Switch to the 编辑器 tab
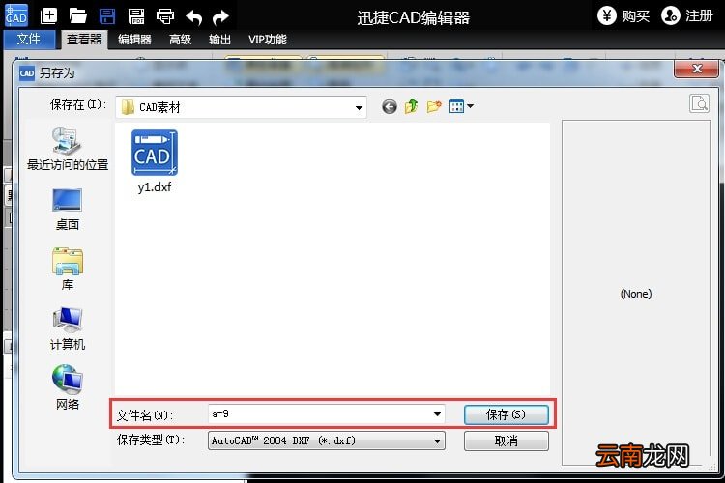The height and width of the screenshot is (483, 725). click(134, 40)
